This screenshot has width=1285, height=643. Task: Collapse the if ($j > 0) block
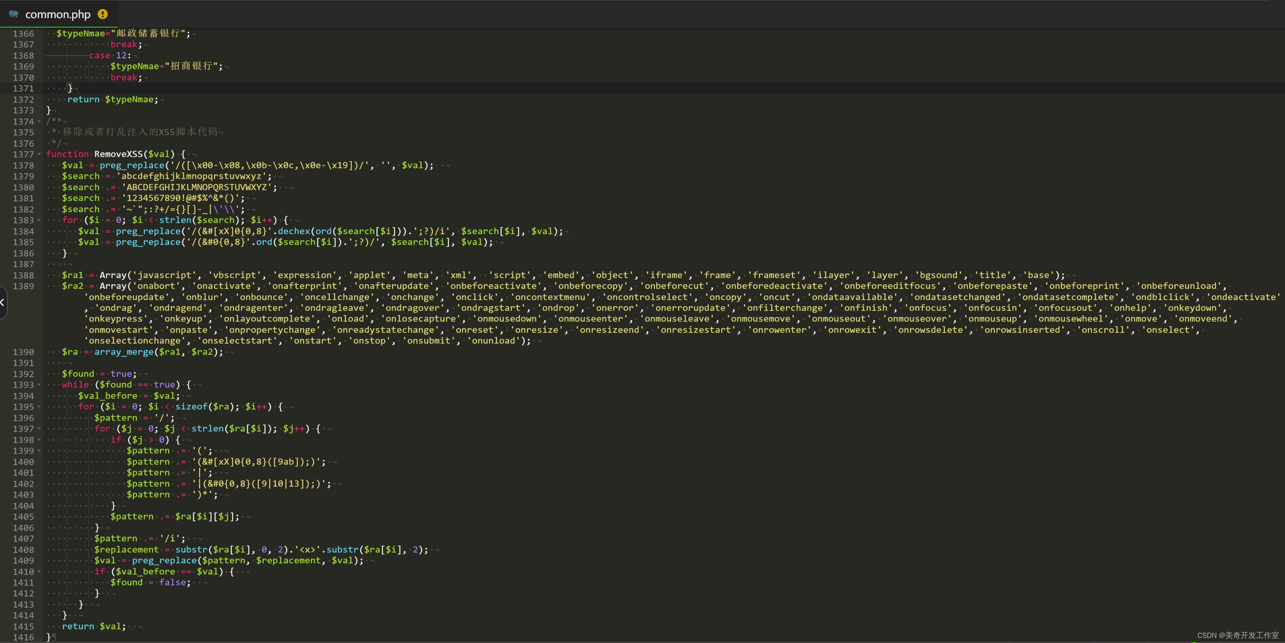pos(39,439)
